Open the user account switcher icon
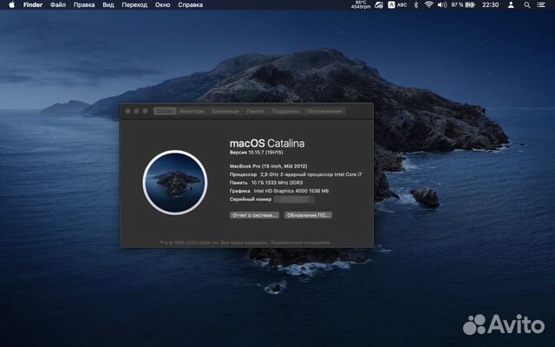The width and height of the screenshot is (555, 347). click(511, 5)
